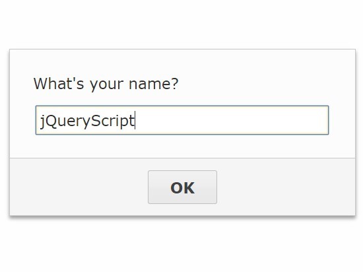Click the dialog body beneath the text field
363x272 pixels.
click(x=182, y=147)
